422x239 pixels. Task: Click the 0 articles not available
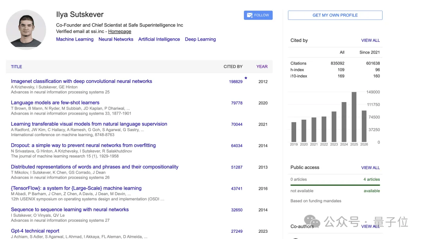tap(299, 179)
